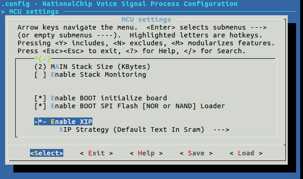Toggle Enable BOOT initialize board checkbox
The height and width of the screenshot is (179, 303).
coord(101,98)
